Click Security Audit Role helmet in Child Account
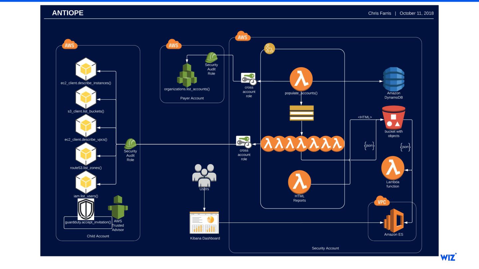The height and width of the screenshot is (269, 479). (130, 144)
